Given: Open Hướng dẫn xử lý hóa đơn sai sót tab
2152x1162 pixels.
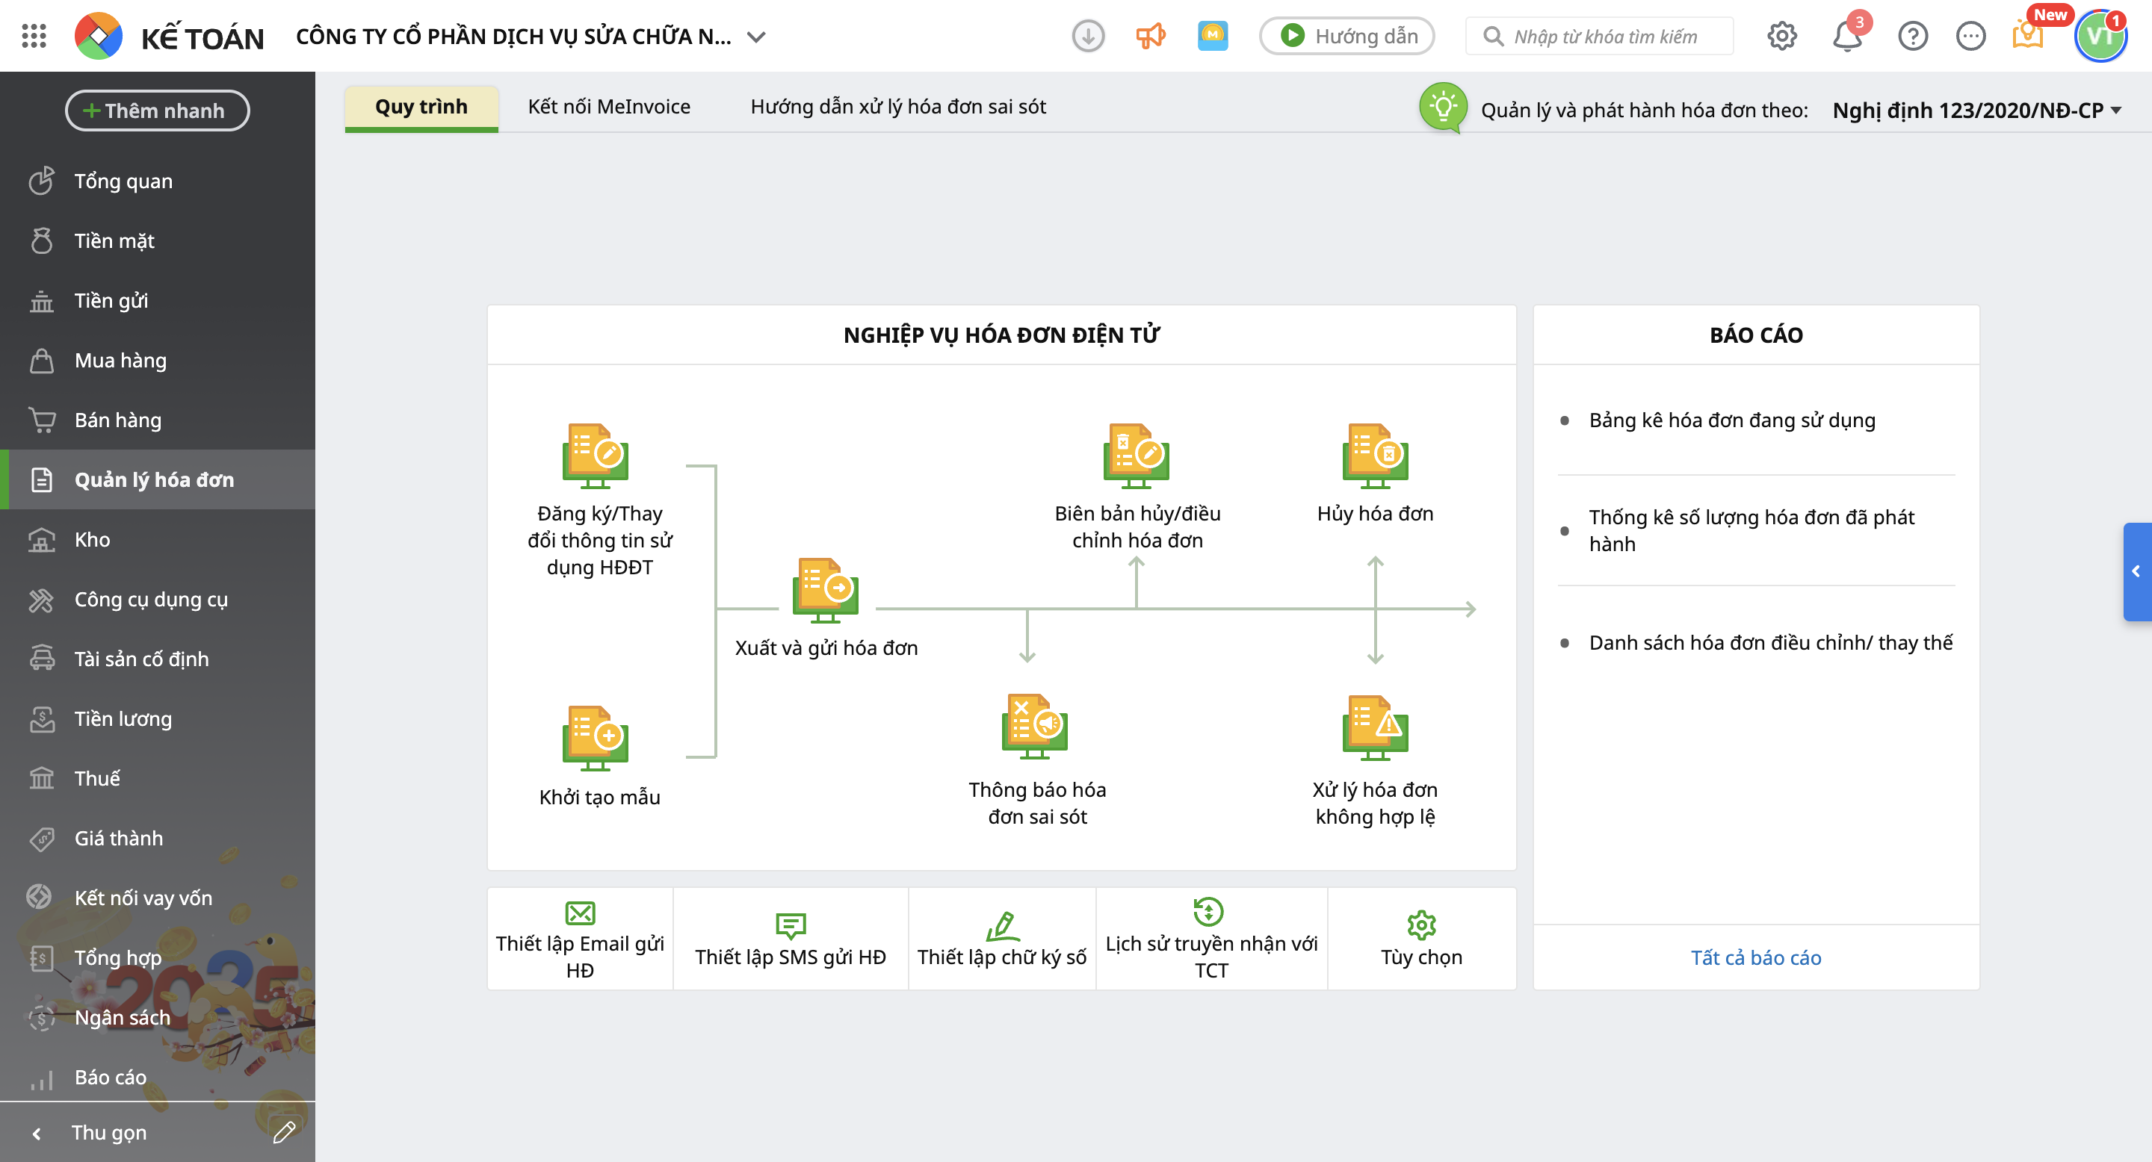Looking at the screenshot, I should [x=897, y=107].
